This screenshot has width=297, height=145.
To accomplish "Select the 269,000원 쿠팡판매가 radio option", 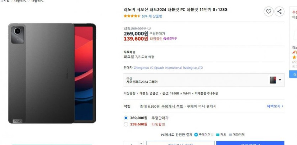I will click(x=126, y=118).
